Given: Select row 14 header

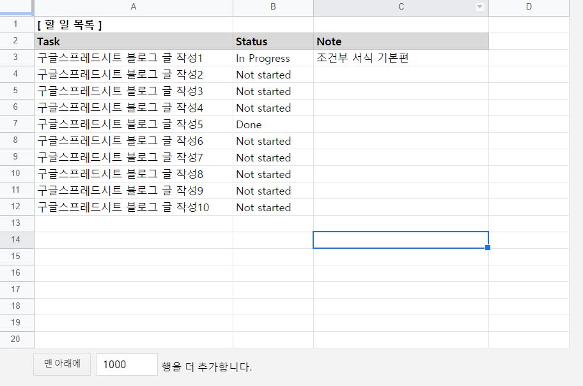Looking at the screenshot, I should pyautogui.click(x=15, y=240).
